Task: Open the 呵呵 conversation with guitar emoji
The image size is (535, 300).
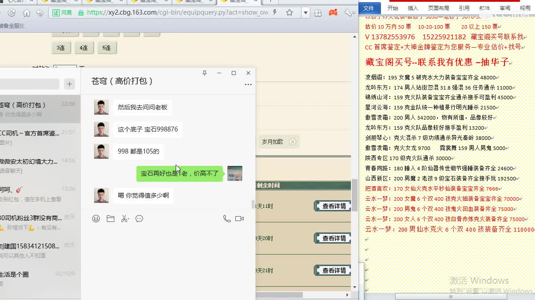Action: click(40, 194)
